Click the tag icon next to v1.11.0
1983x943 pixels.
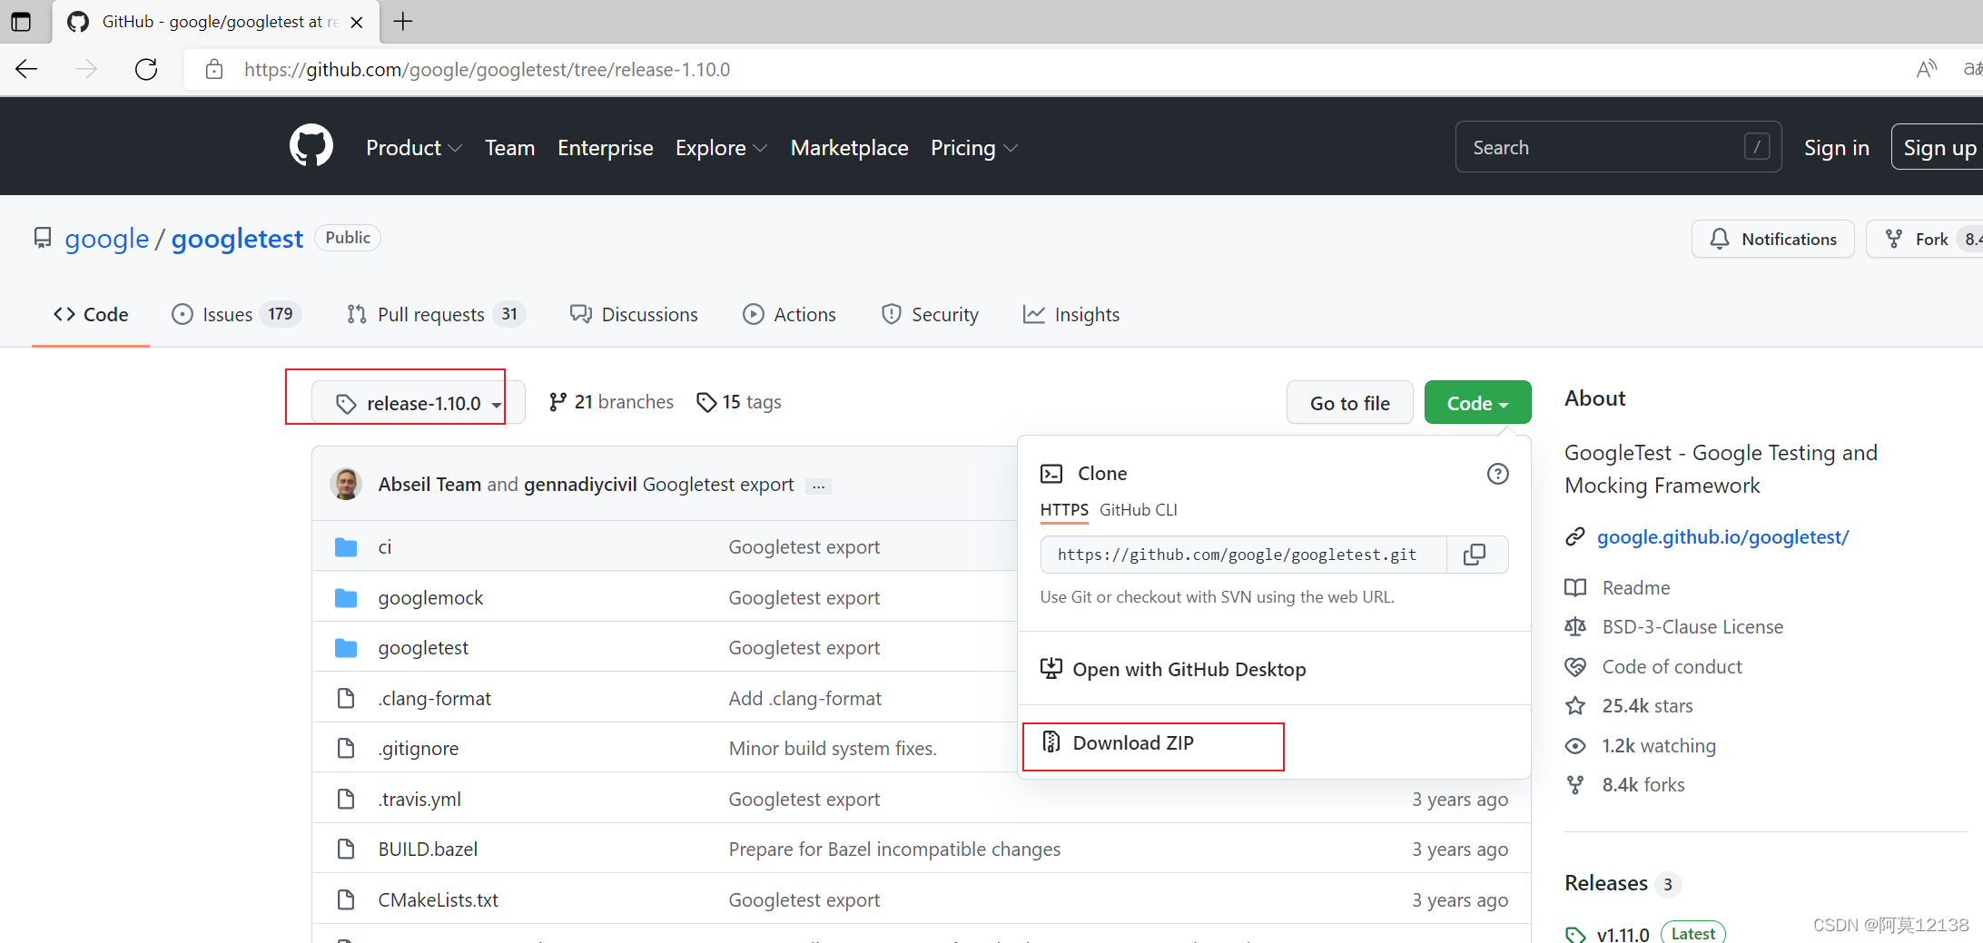1576,934
